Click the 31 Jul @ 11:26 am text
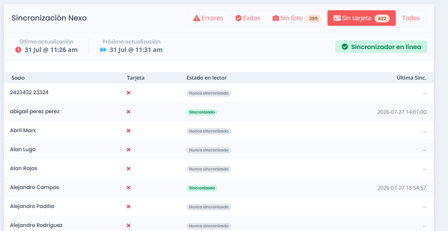This screenshot has width=448, height=231. coord(51,50)
